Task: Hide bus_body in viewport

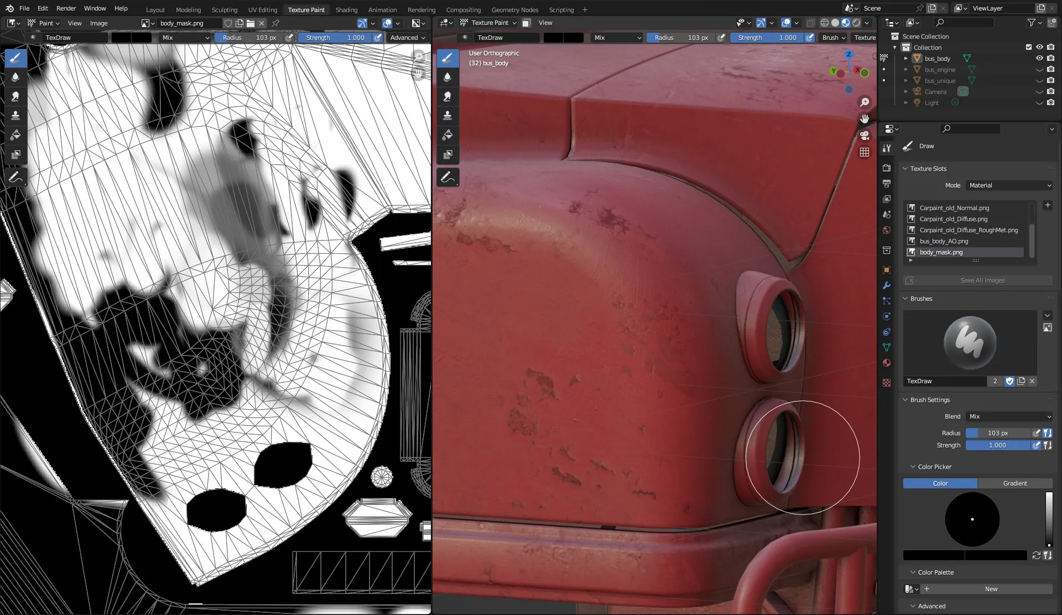Action: (1039, 58)
